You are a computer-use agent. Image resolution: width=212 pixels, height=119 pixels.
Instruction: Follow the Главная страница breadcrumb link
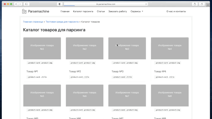pyautogui.click(x=33, y=22)
